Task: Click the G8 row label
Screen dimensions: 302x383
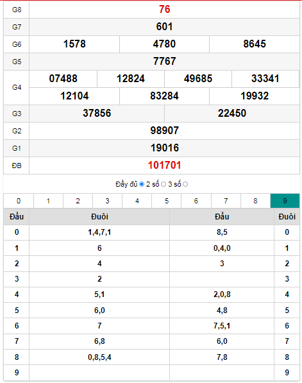Action: coord(17,10)
